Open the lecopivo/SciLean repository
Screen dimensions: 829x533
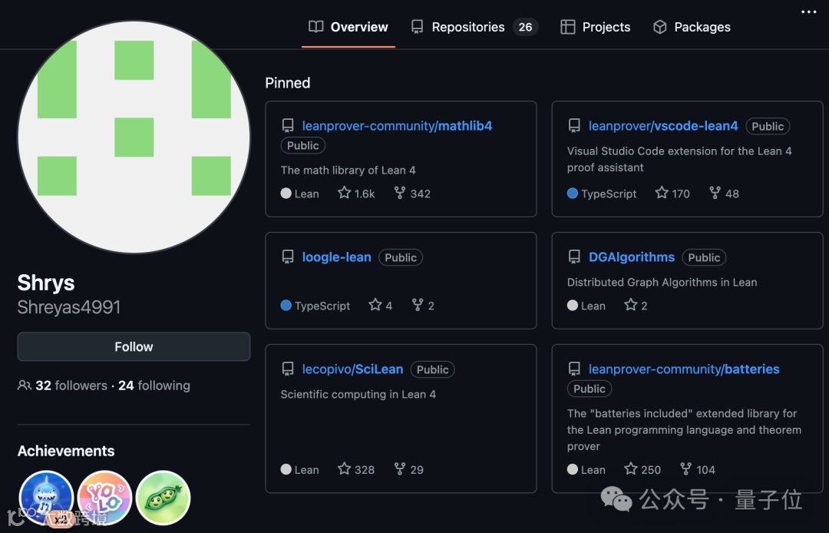[352, 369]
